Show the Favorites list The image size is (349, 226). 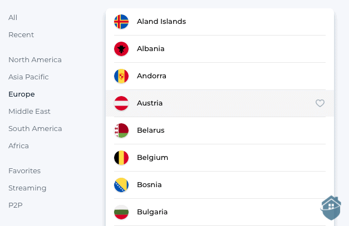[24, 171]
